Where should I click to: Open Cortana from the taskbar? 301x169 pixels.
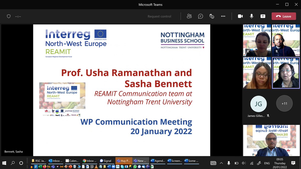coord(21,163)
